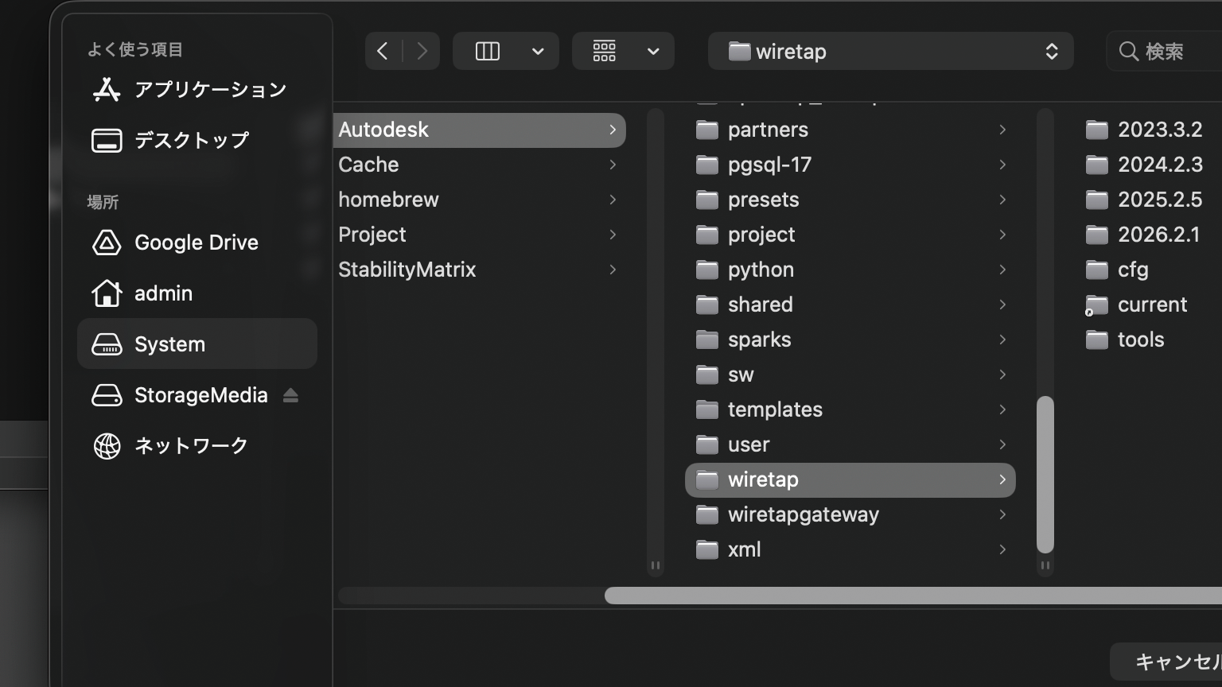Screen dimensions: 1222x687
Task: Open the admin home folder
Action: [x=163, y=293]
